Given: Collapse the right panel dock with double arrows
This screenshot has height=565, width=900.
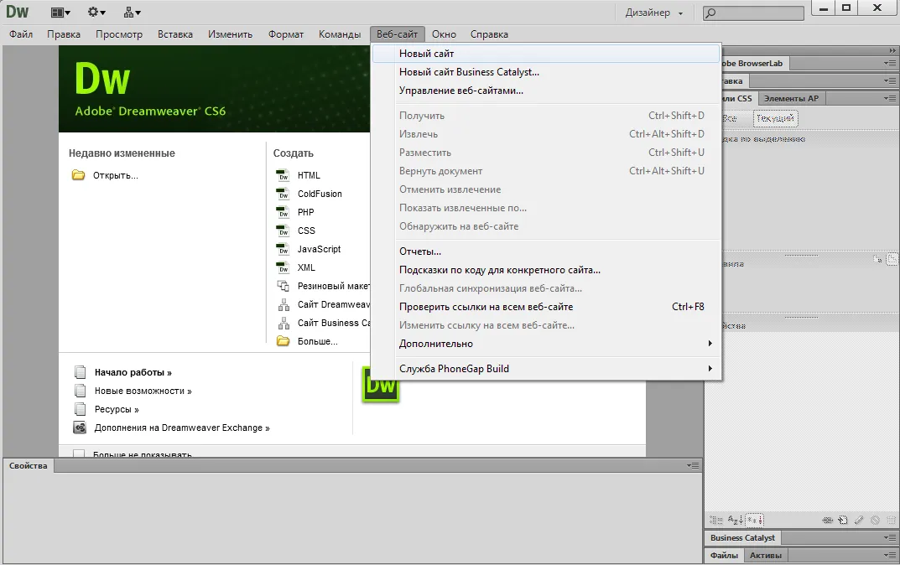Looking at the screenshot, I should coord(892,50).
